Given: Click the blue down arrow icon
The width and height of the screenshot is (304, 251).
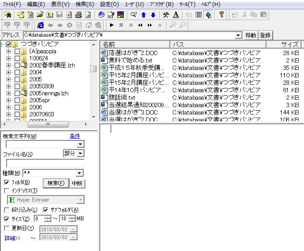Looking at the screenshot, I should (x=153, y=15).
